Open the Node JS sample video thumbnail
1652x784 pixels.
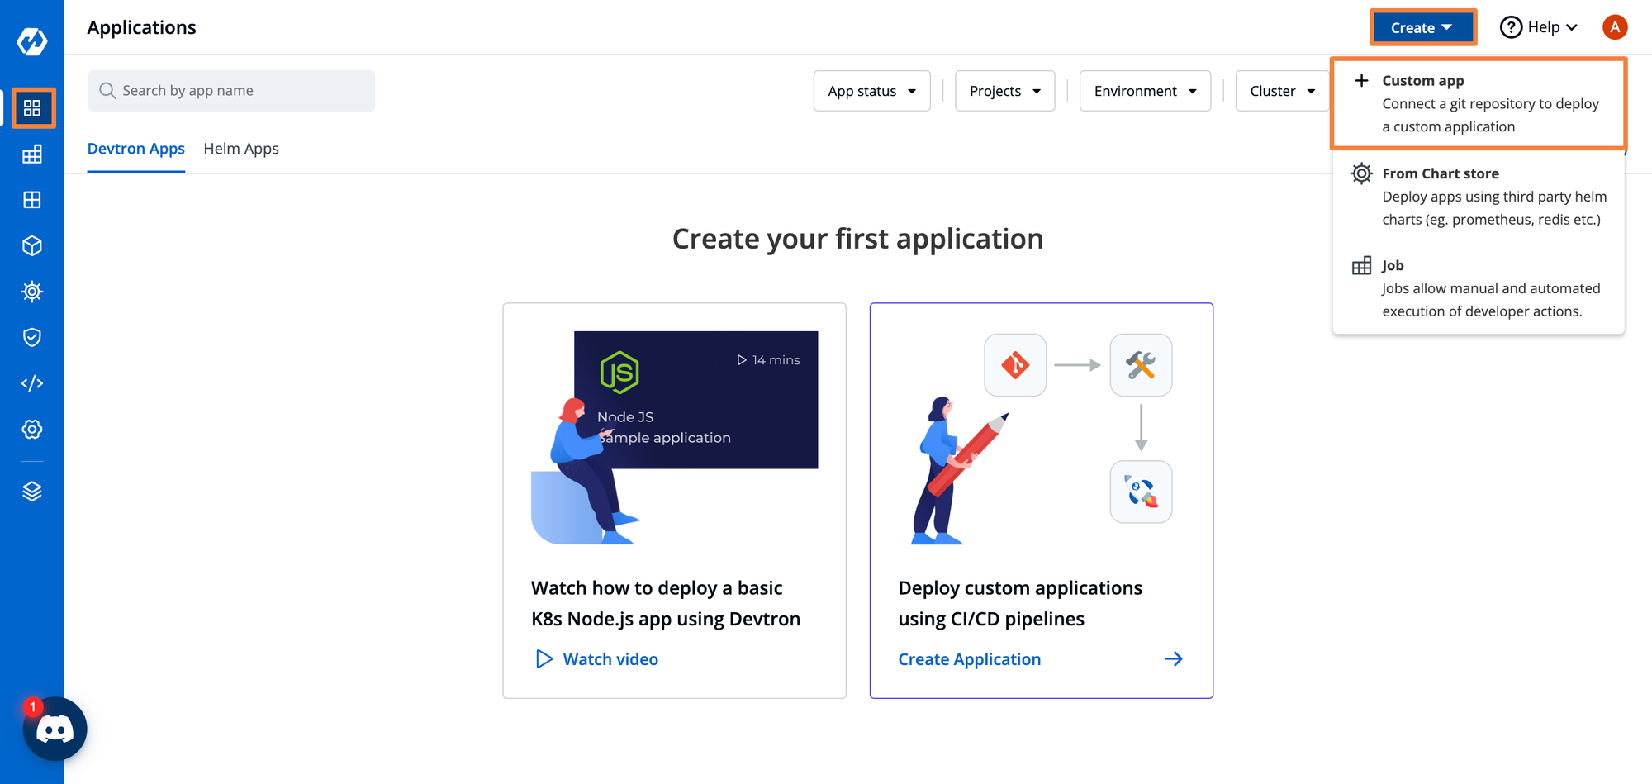point(695,400)
